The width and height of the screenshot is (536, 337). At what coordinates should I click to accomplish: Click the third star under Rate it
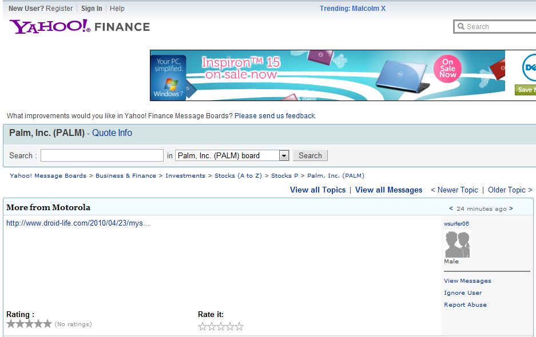(x=221, y=327)
